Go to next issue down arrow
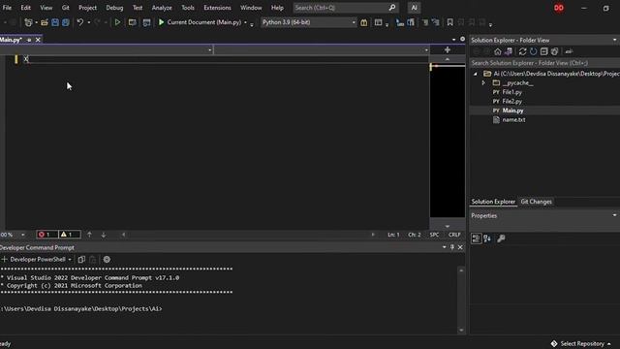The width and height of the screenshot is (620, 349). 104,235
